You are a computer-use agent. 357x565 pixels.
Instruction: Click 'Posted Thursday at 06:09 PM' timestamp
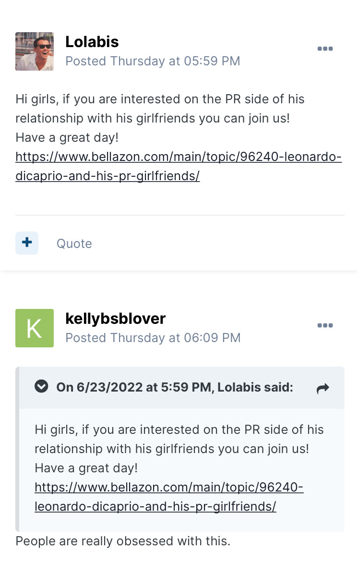click(x=153, y=338)
